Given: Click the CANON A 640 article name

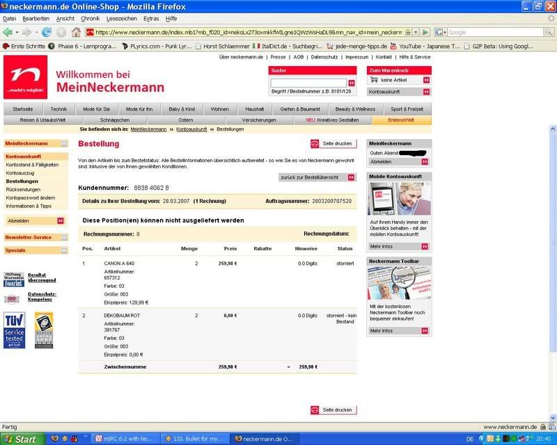Looking at the screenshot, I should click(x=119, y=264).
